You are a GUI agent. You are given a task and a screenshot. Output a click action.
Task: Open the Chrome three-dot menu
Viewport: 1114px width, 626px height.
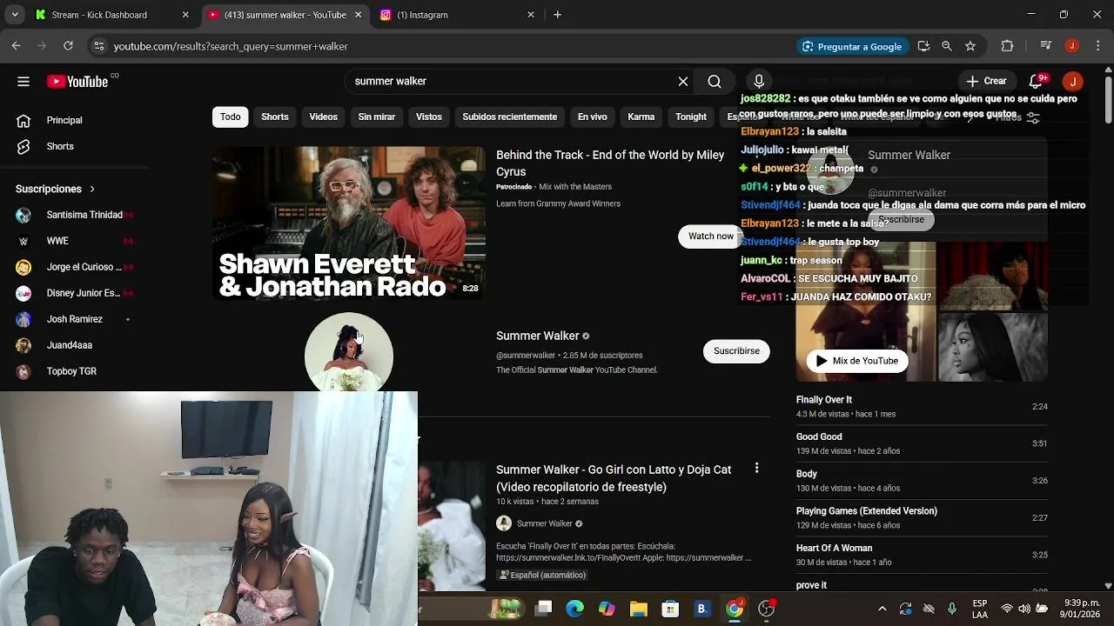(1097, 46)
